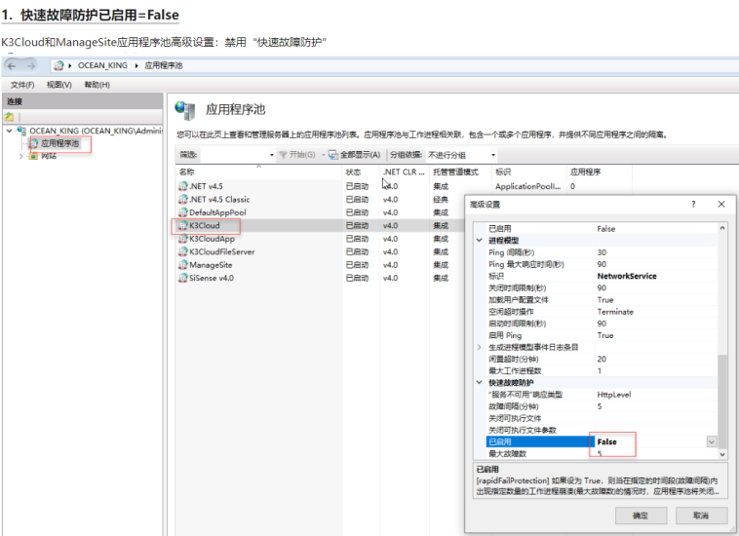Viewport: 739px width, 536px height.
Task: Select the K3CloudApp application pool
Action: click(211, 238)
